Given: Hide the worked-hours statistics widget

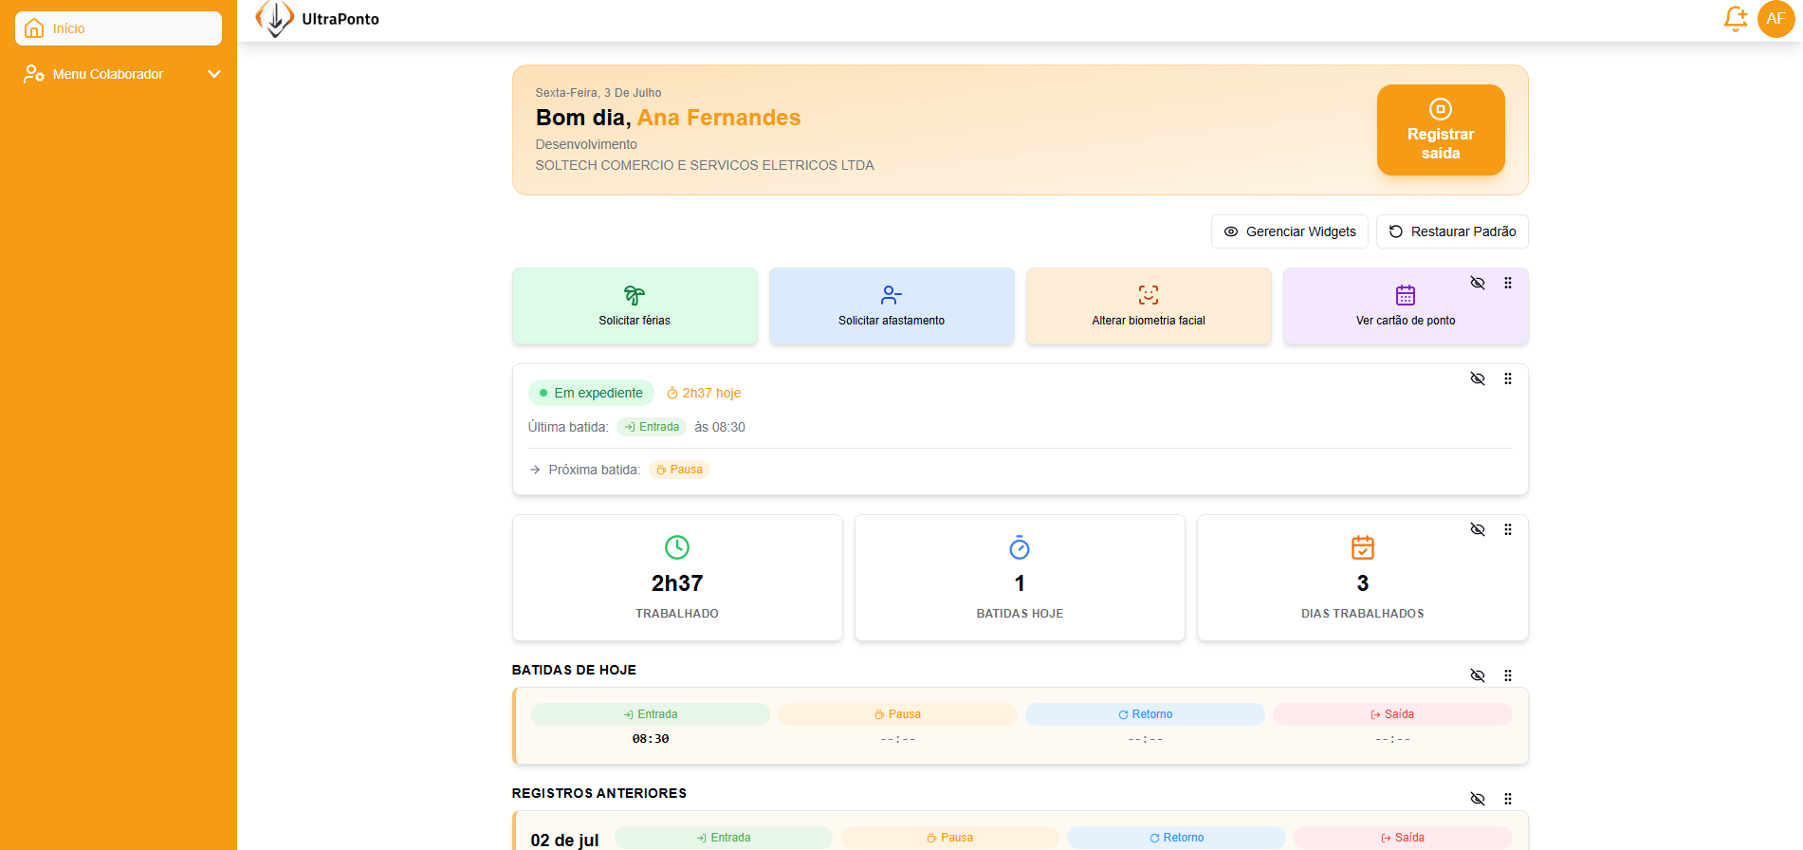Looking at the screenshot, I should click(x=1478, y=529).
